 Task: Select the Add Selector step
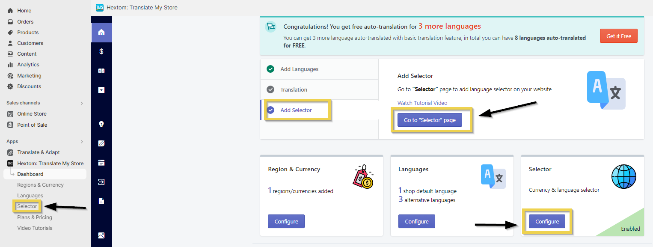pyautogui.click(x=296, y=110)
